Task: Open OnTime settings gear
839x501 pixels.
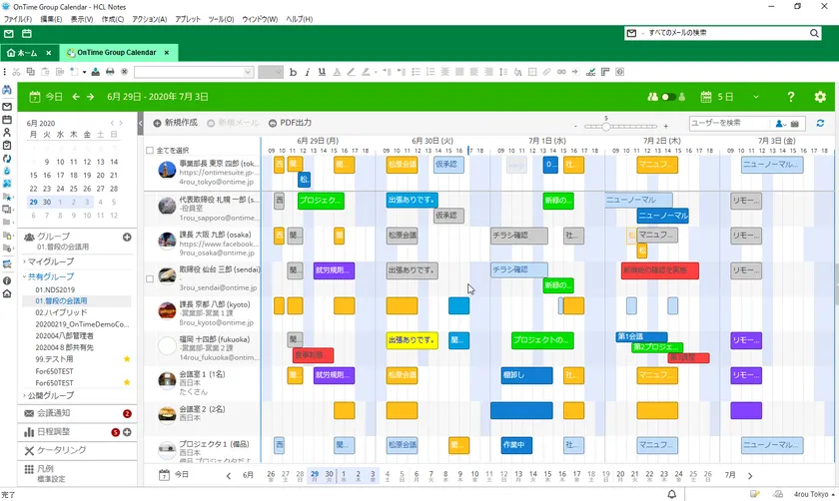Action: (x=820, y=97)
